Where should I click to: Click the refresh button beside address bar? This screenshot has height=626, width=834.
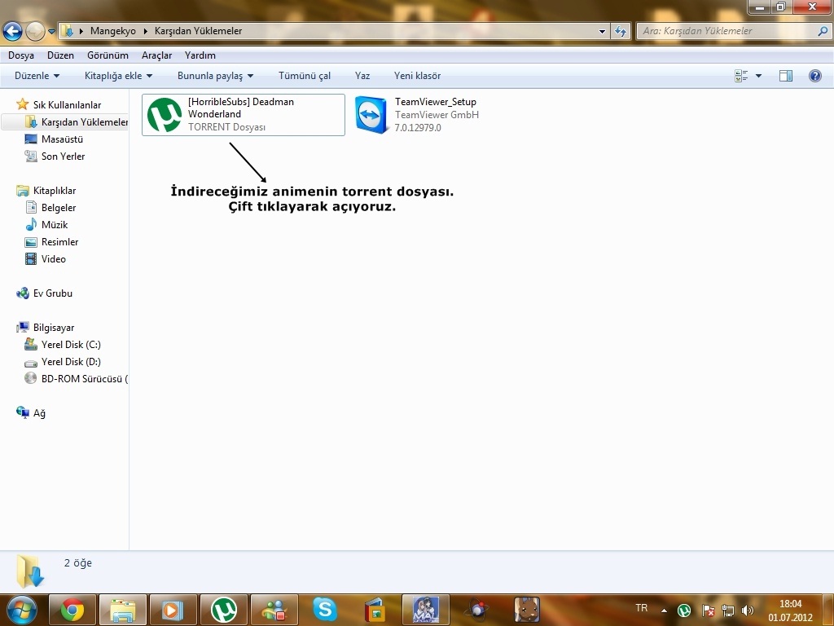[x=620, y=31]
